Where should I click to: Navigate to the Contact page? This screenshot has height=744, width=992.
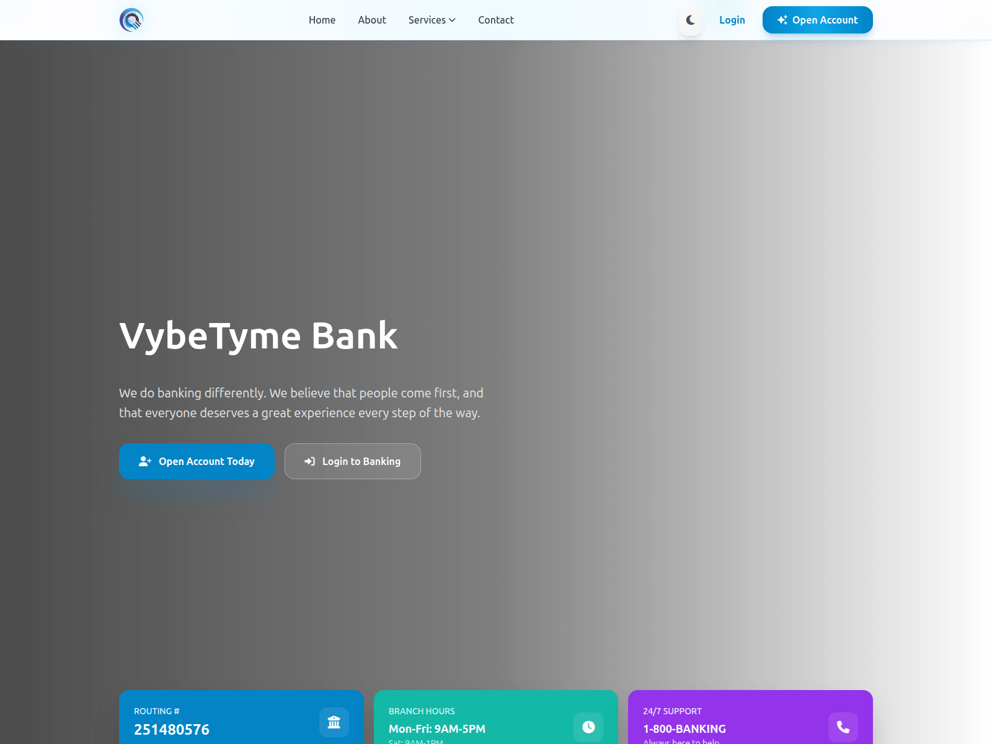(495, 20)
